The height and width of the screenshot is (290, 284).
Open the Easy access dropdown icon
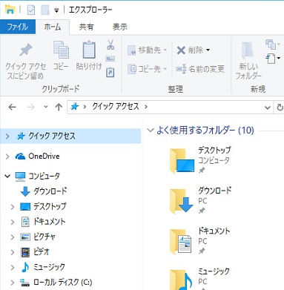(273, 59)
